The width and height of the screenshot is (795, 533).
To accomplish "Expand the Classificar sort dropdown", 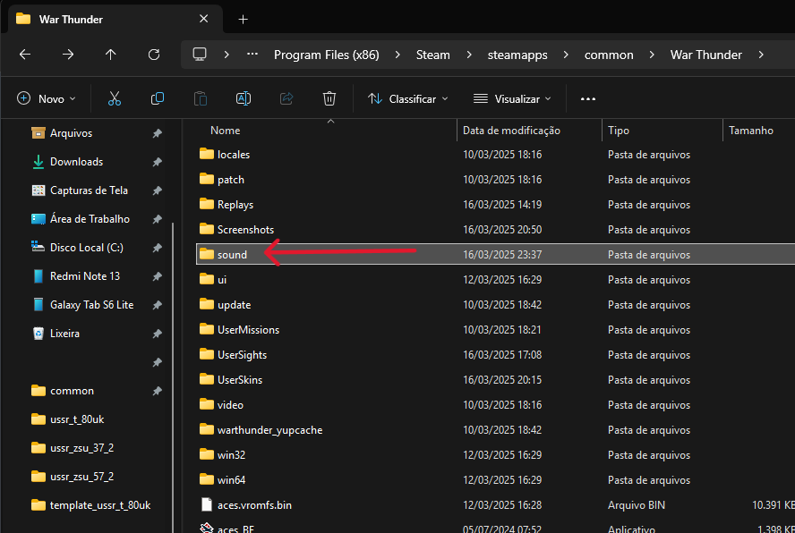I will tap(408, 98).
